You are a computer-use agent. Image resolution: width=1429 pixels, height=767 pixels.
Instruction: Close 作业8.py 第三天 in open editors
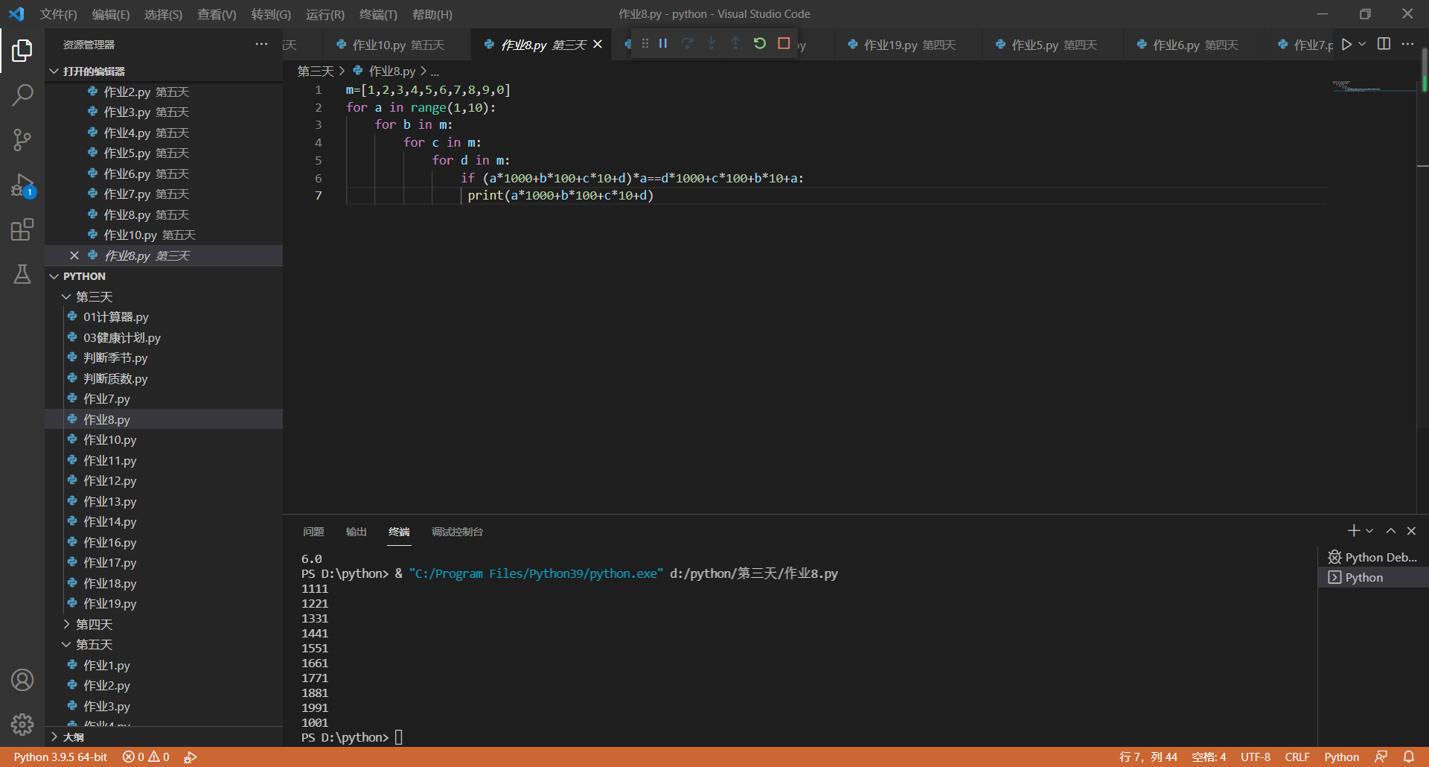74,255
